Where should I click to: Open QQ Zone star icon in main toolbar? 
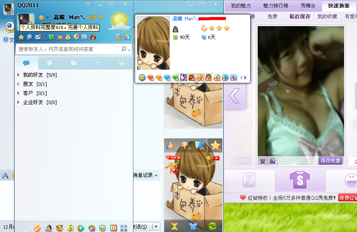pyautogui.click(x=21, y=37)
